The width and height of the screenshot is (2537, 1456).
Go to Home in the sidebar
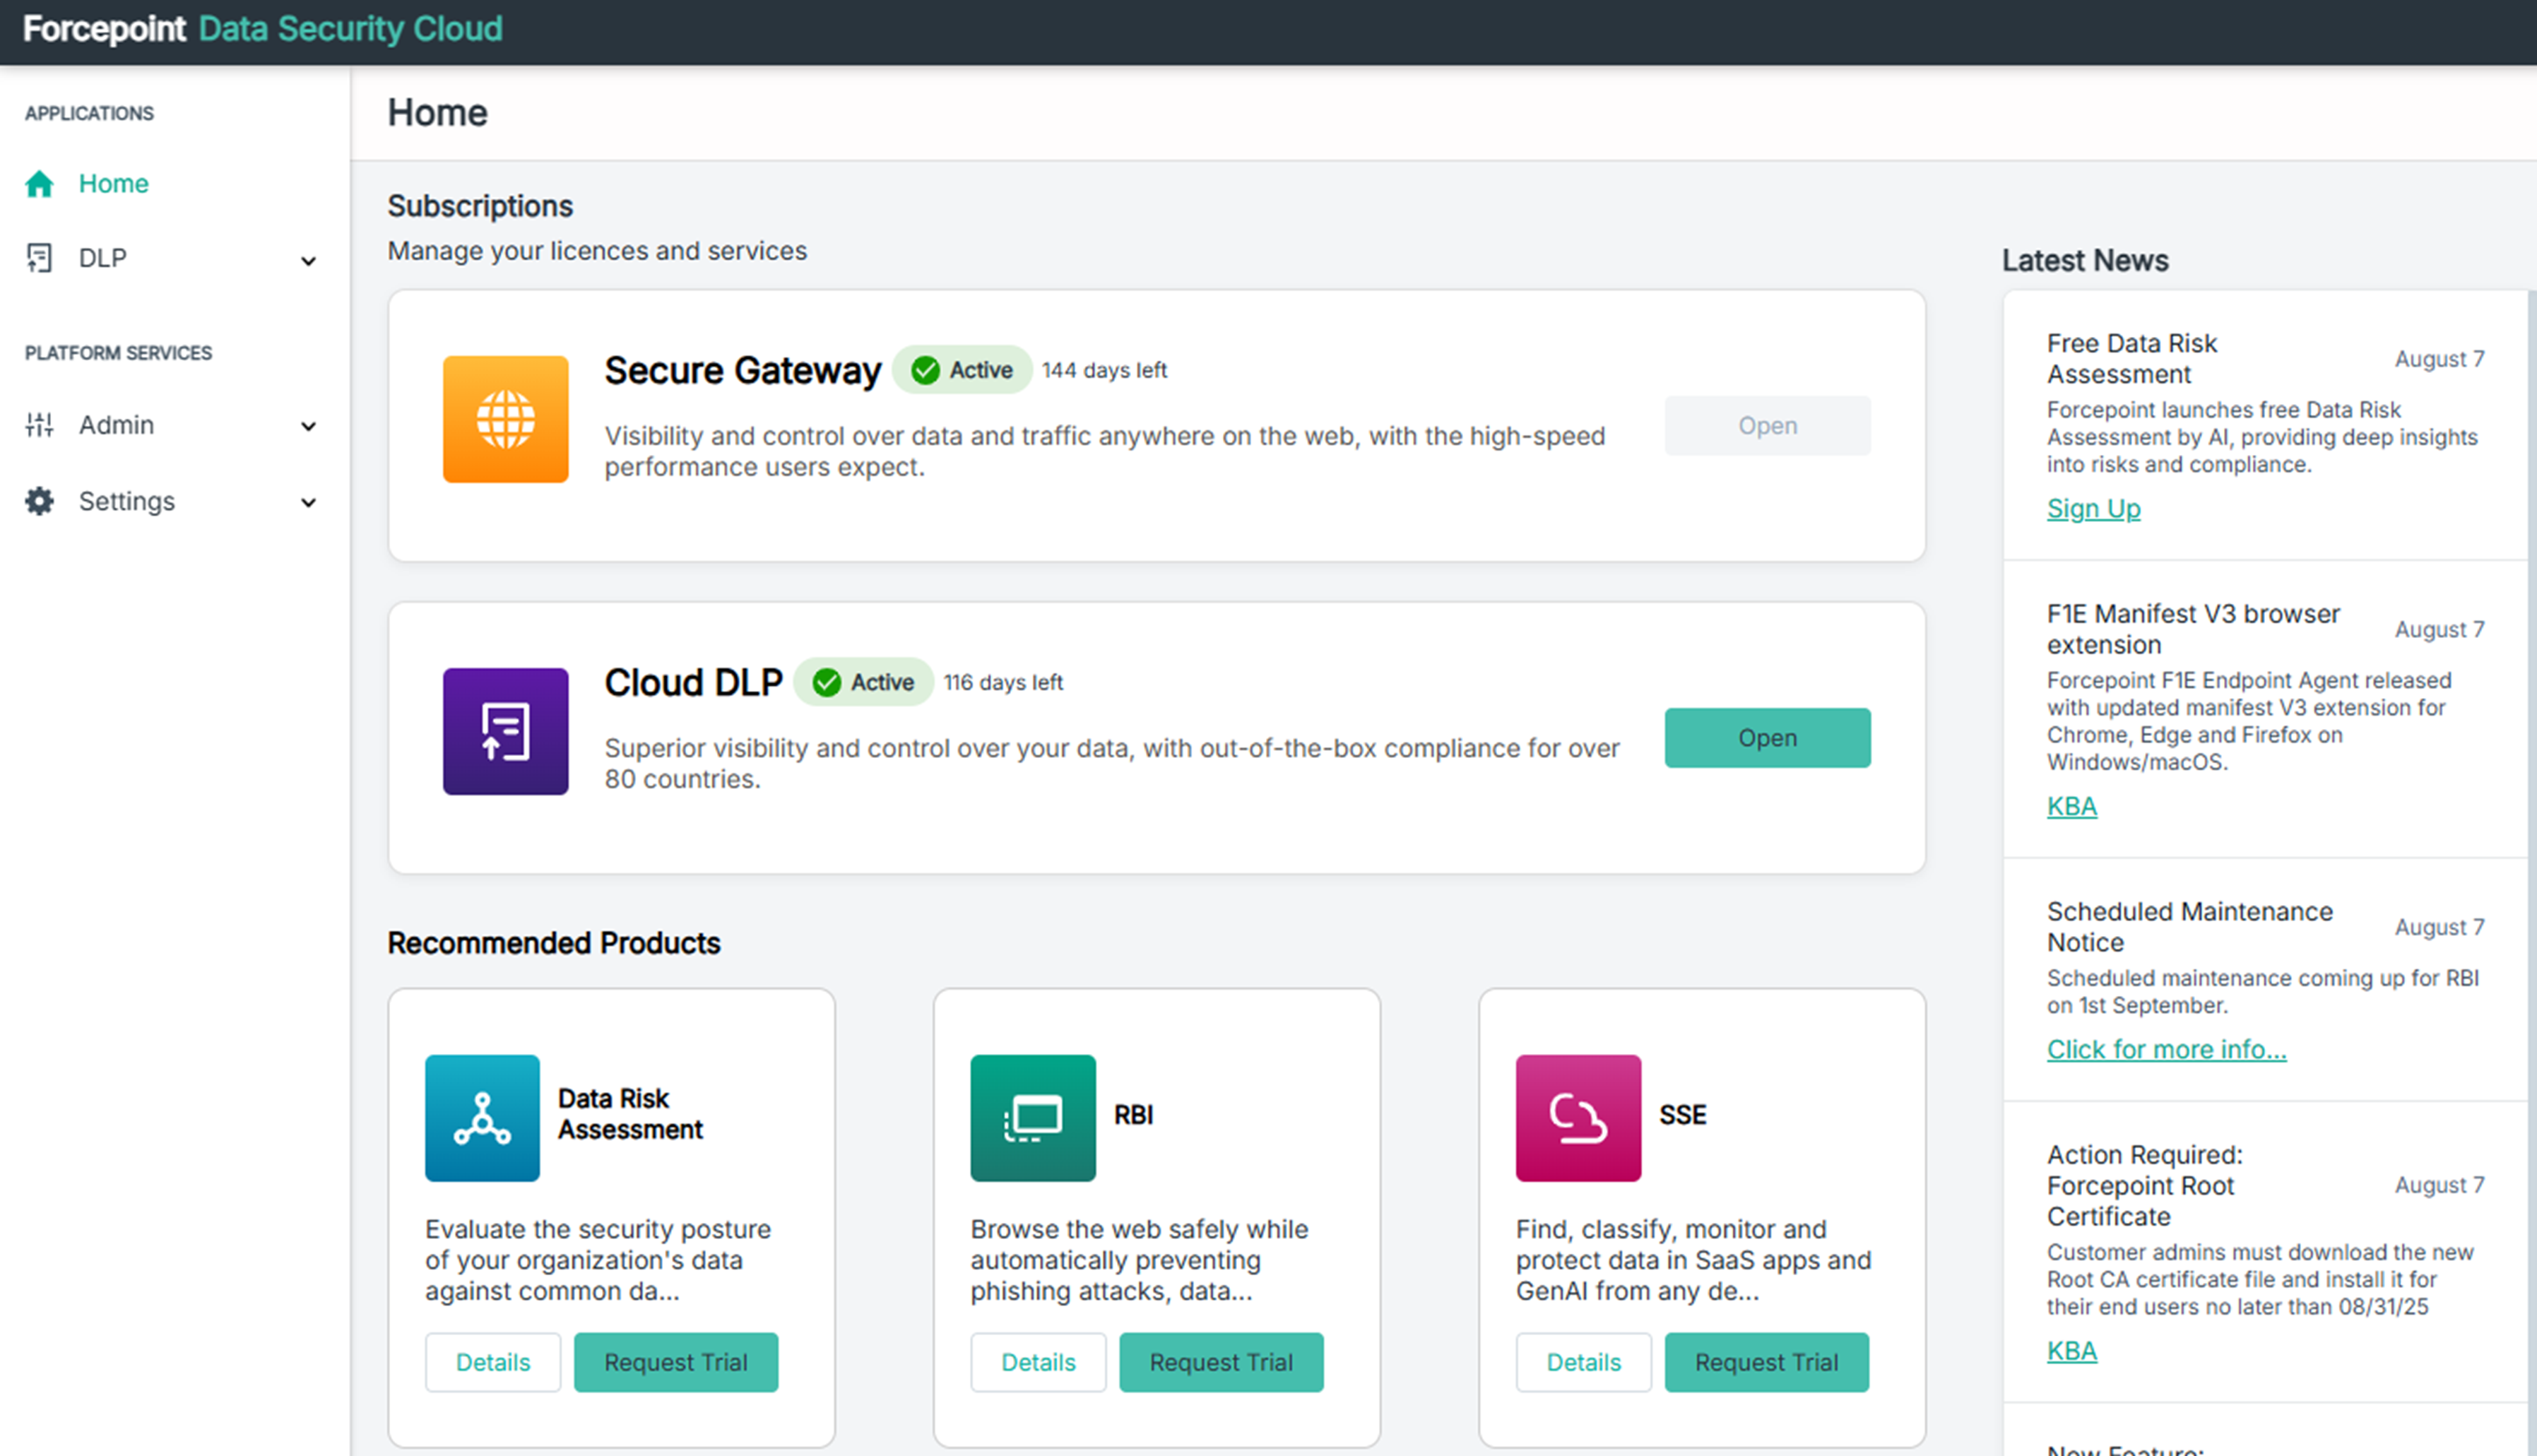pyautogui.click(x=113, y=184)
